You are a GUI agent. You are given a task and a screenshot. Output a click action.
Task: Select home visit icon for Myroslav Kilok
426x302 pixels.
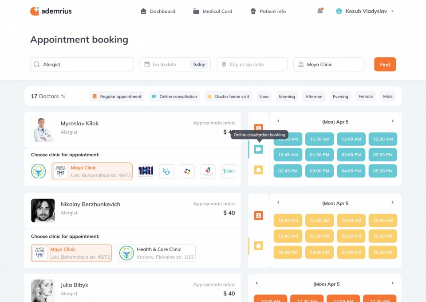259,170
